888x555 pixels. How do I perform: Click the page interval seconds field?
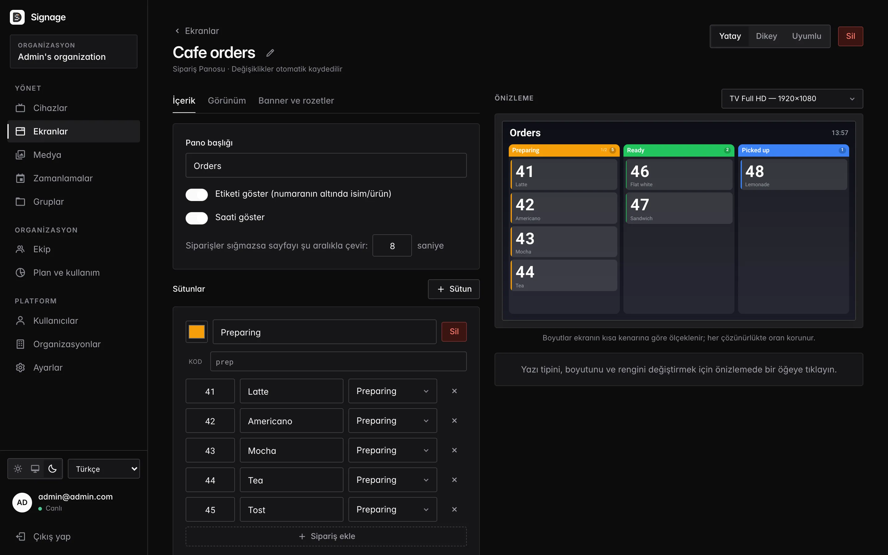point(392,245)
